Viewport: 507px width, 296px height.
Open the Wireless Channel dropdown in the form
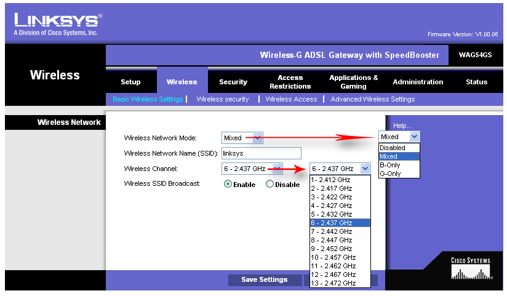click(x=252, y=169)
